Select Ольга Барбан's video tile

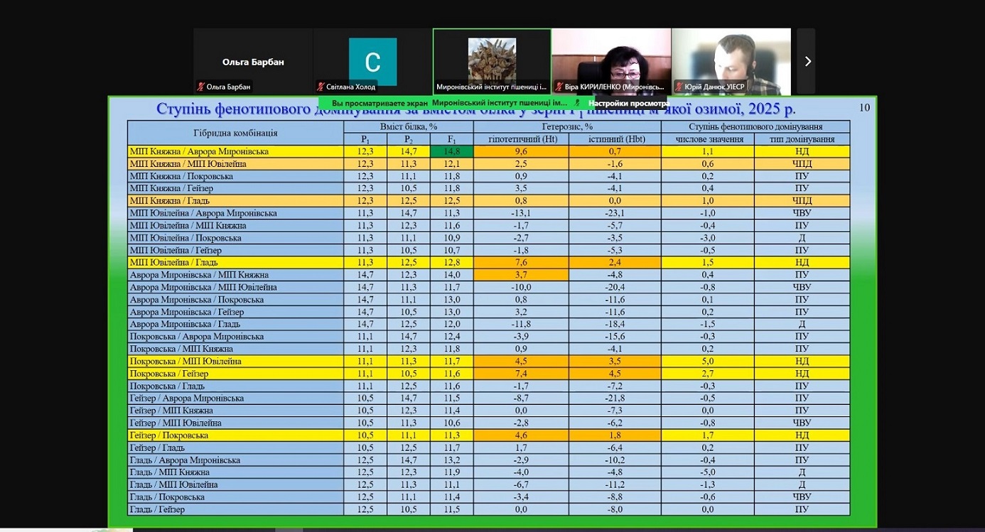tap(253, 62)
